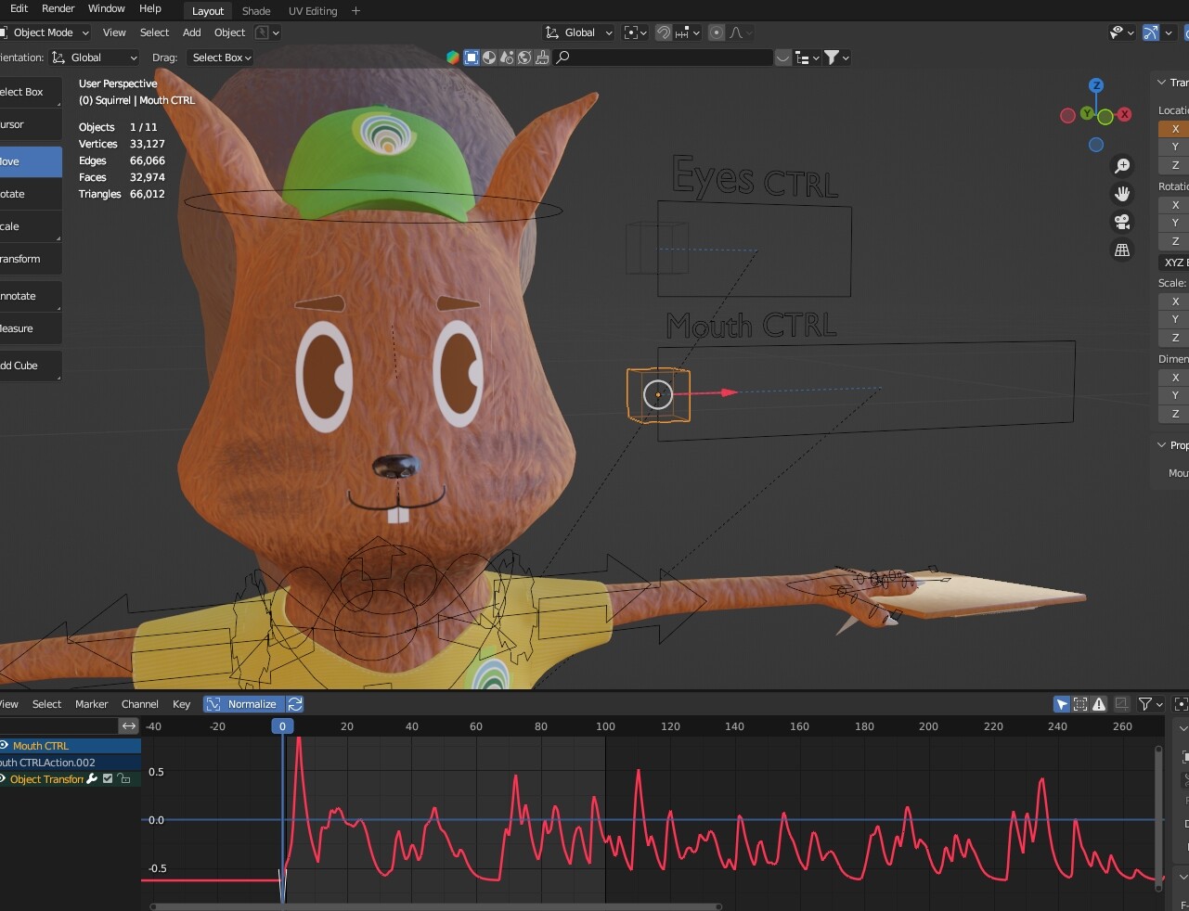Toggle the Normalize option in graph editor
The image size is (1189, 911).
tap(242, 704)
